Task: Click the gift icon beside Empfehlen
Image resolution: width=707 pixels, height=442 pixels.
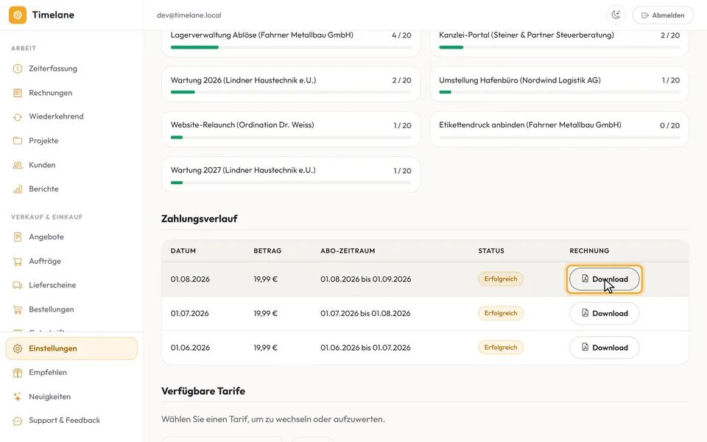Action: (x=18, y=373)
